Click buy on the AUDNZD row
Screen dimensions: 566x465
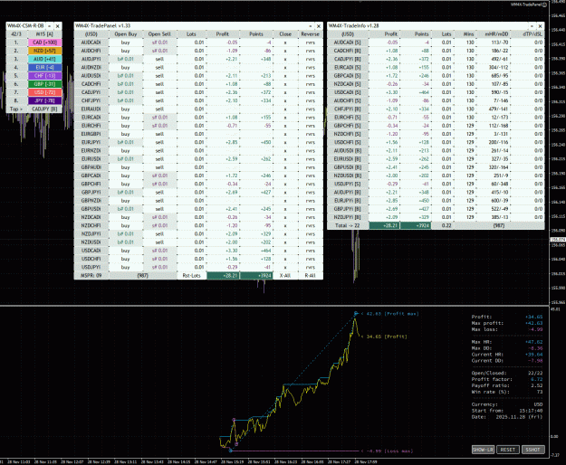click(x=125, y=68)
